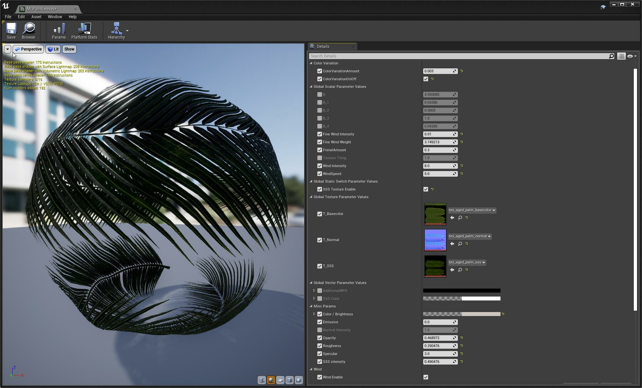Click the Color / Brightness swatch

click(x=462, y=314)
